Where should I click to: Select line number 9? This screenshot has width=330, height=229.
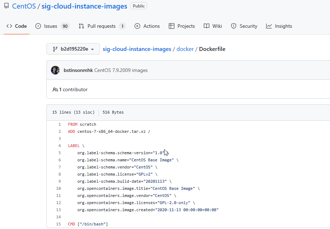[x=60, y=181]
